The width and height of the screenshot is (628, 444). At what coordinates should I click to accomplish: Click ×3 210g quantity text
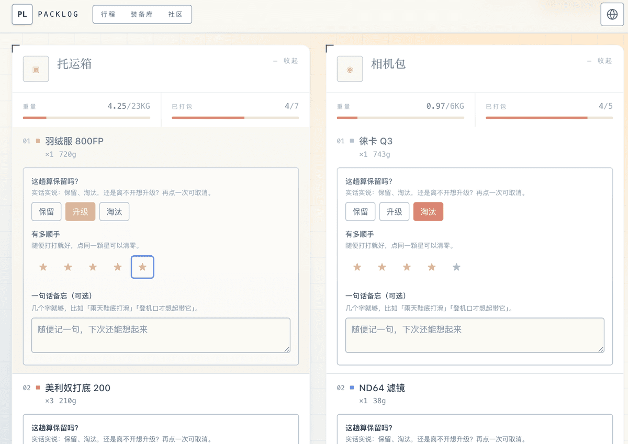coord(61,401)
